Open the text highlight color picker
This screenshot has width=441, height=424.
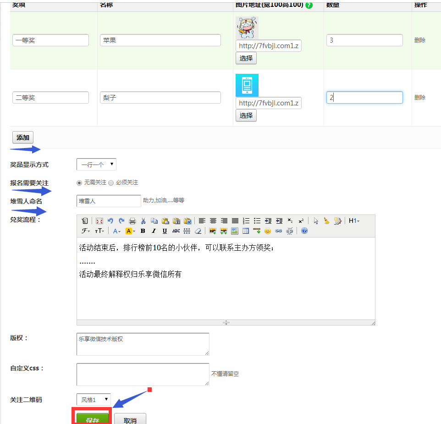point(131,231)
